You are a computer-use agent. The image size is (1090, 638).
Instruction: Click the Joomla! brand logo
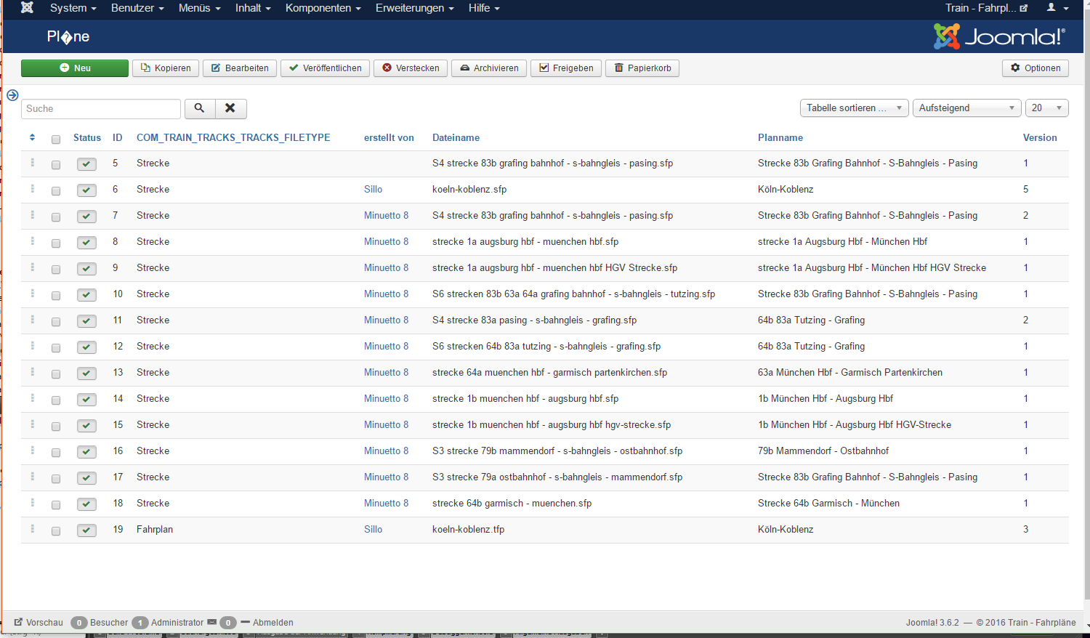(999, 36)
